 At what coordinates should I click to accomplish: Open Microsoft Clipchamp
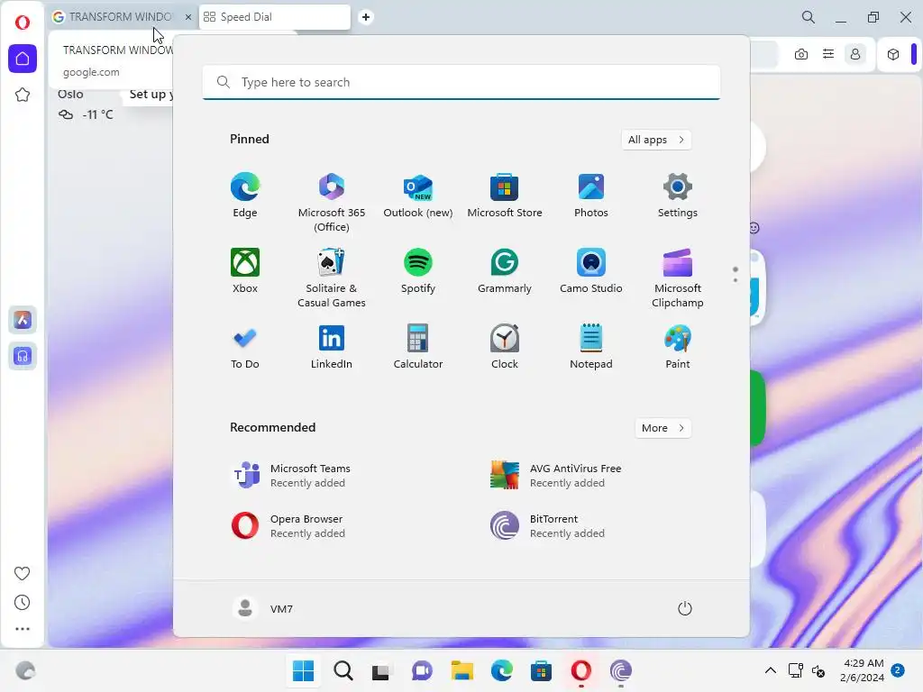click(x=678, y=278)
